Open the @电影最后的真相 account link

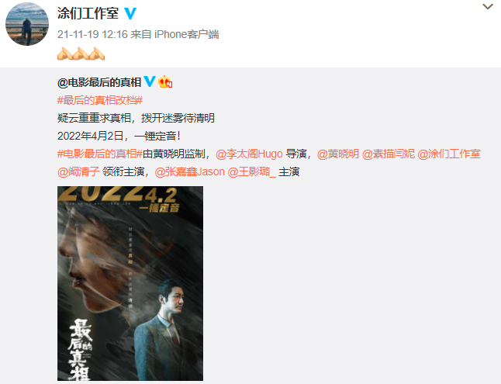tap(99, 82)
